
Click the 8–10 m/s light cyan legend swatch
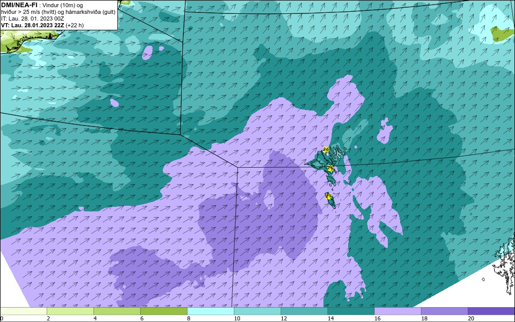(211, 311)
